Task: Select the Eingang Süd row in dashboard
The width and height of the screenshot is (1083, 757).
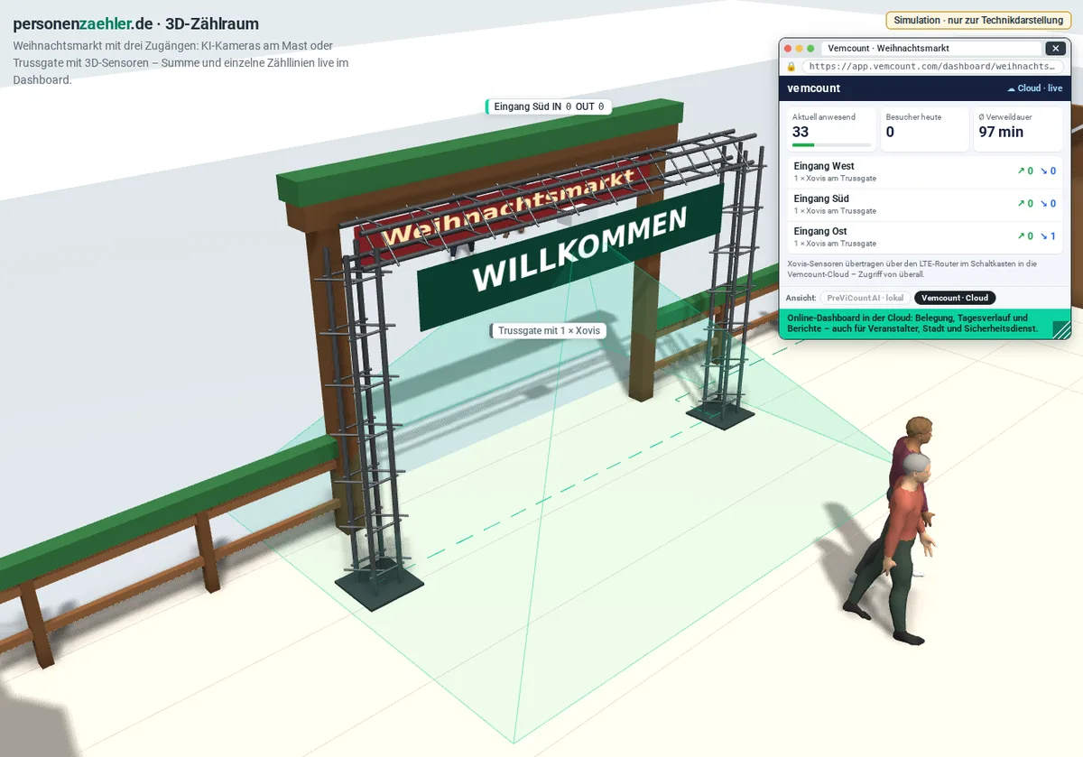Action: click(x=925, y=204)
